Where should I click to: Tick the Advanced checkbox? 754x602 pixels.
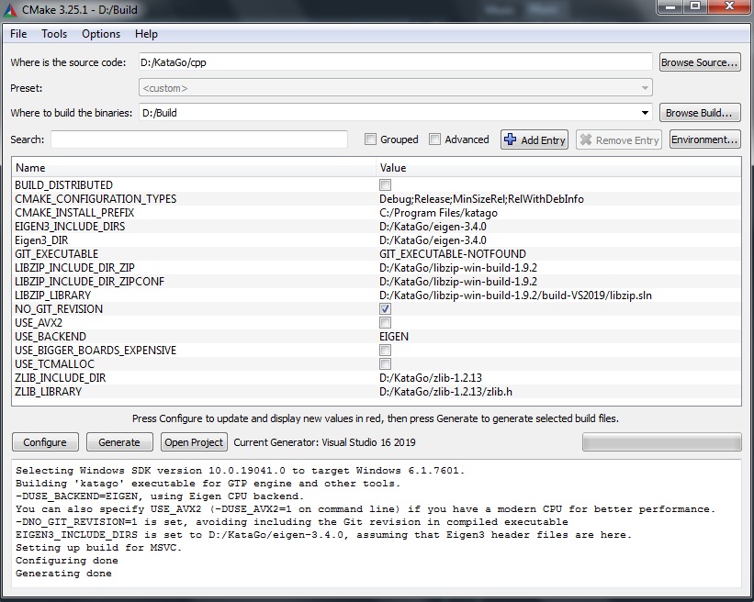pyautogui.click(x=435, y=139)
